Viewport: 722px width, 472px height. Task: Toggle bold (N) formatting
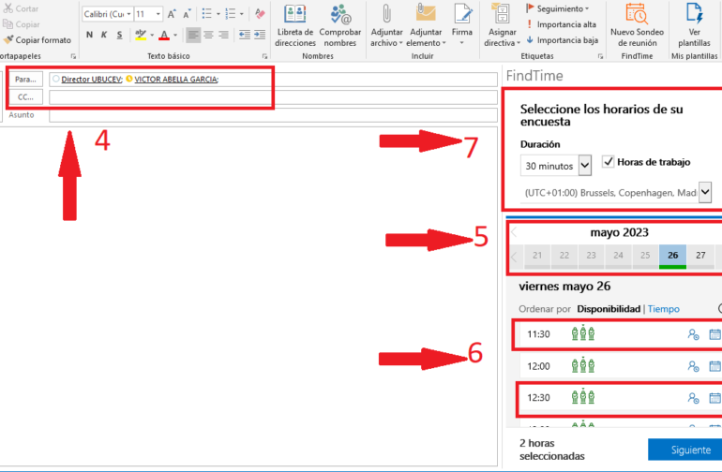tap(89, 35)
